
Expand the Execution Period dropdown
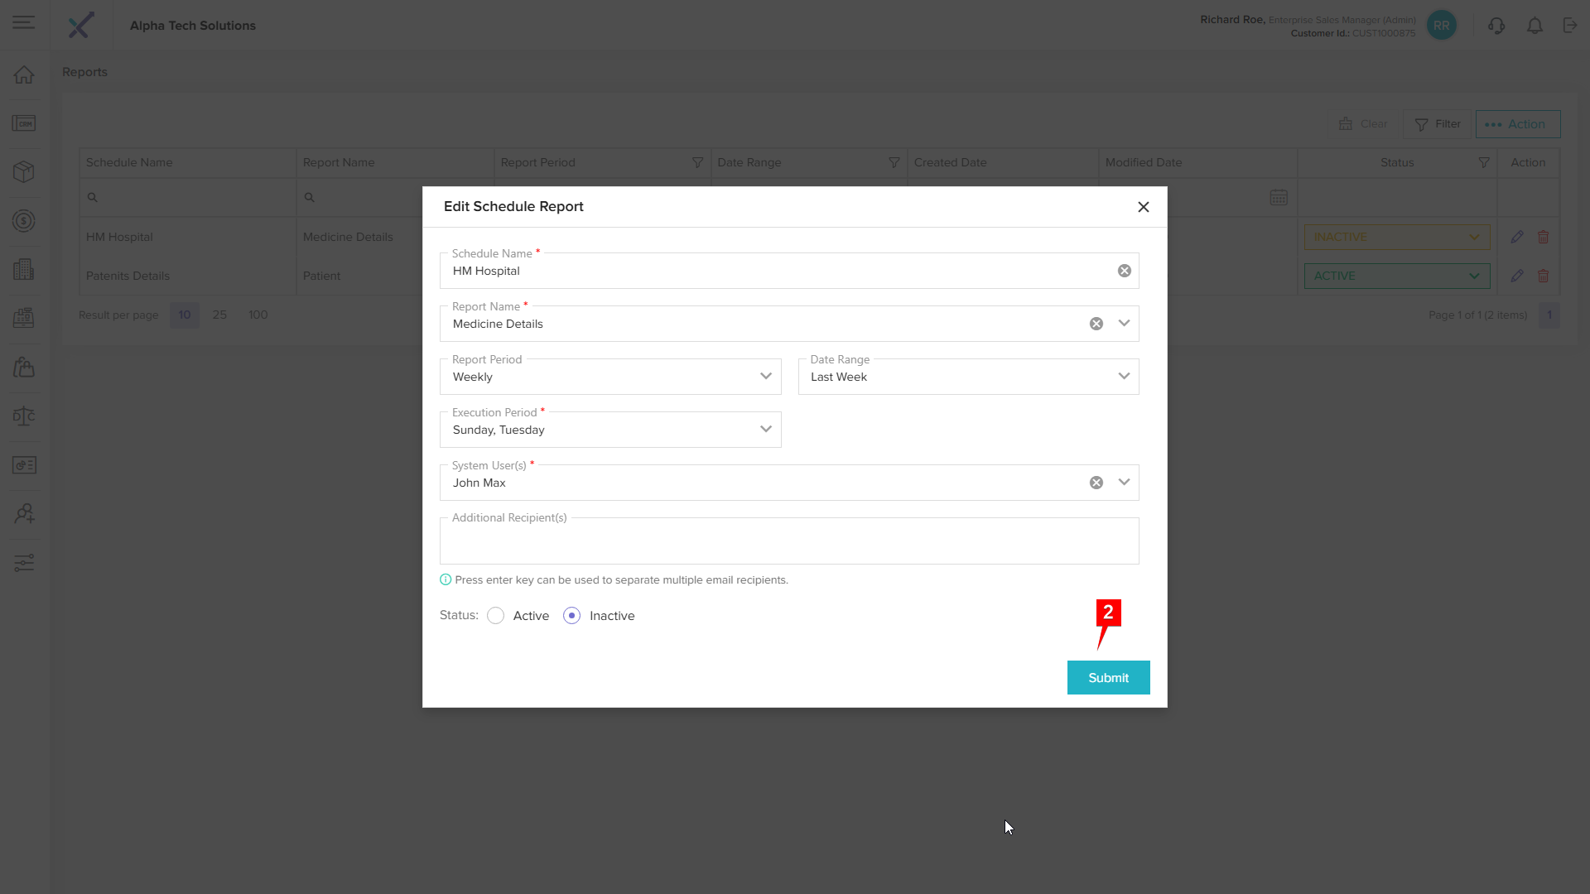pos(765,430)
